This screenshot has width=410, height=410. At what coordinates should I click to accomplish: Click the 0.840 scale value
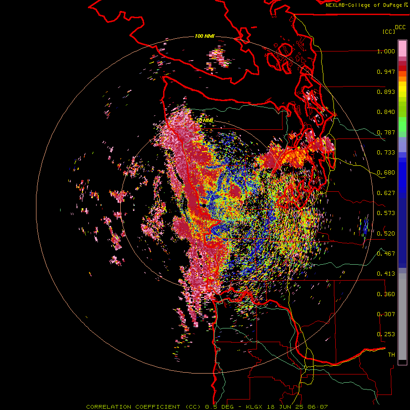pos(386,112)
